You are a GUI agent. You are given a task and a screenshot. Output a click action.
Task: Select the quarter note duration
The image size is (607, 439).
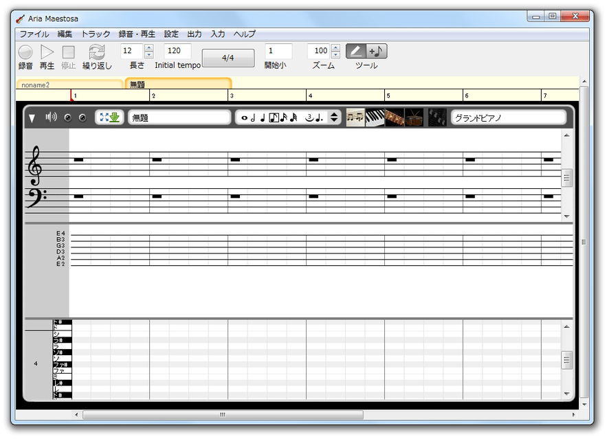(x=263, y=117)
